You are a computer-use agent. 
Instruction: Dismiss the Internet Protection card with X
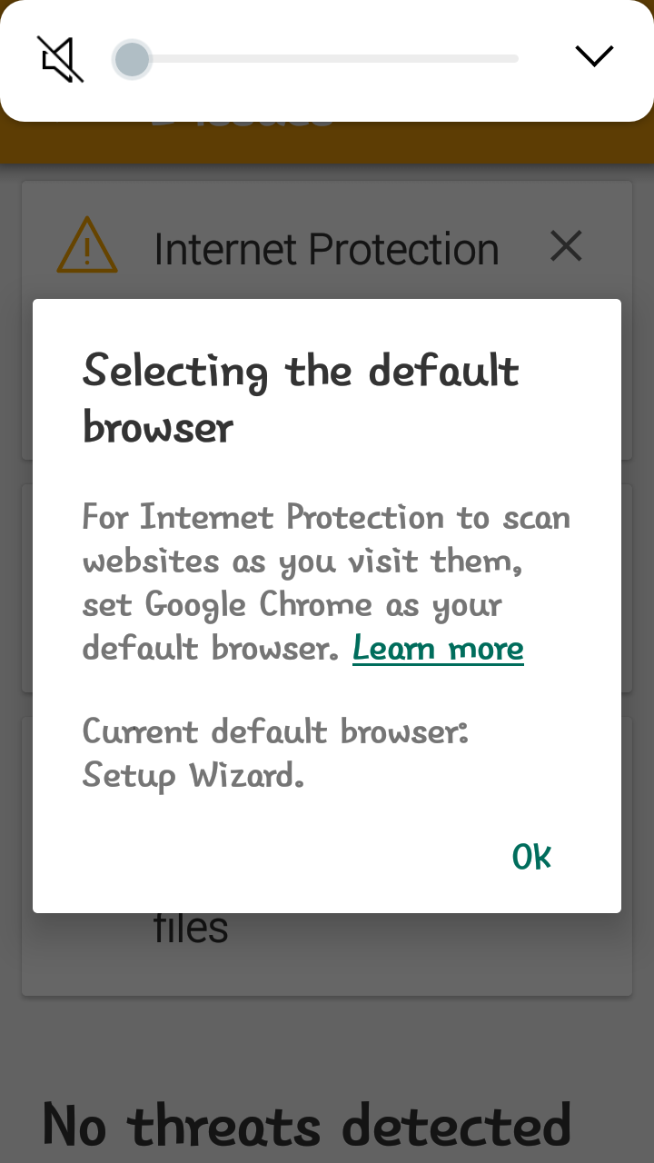pyautogui.click(x=566, y=246)
